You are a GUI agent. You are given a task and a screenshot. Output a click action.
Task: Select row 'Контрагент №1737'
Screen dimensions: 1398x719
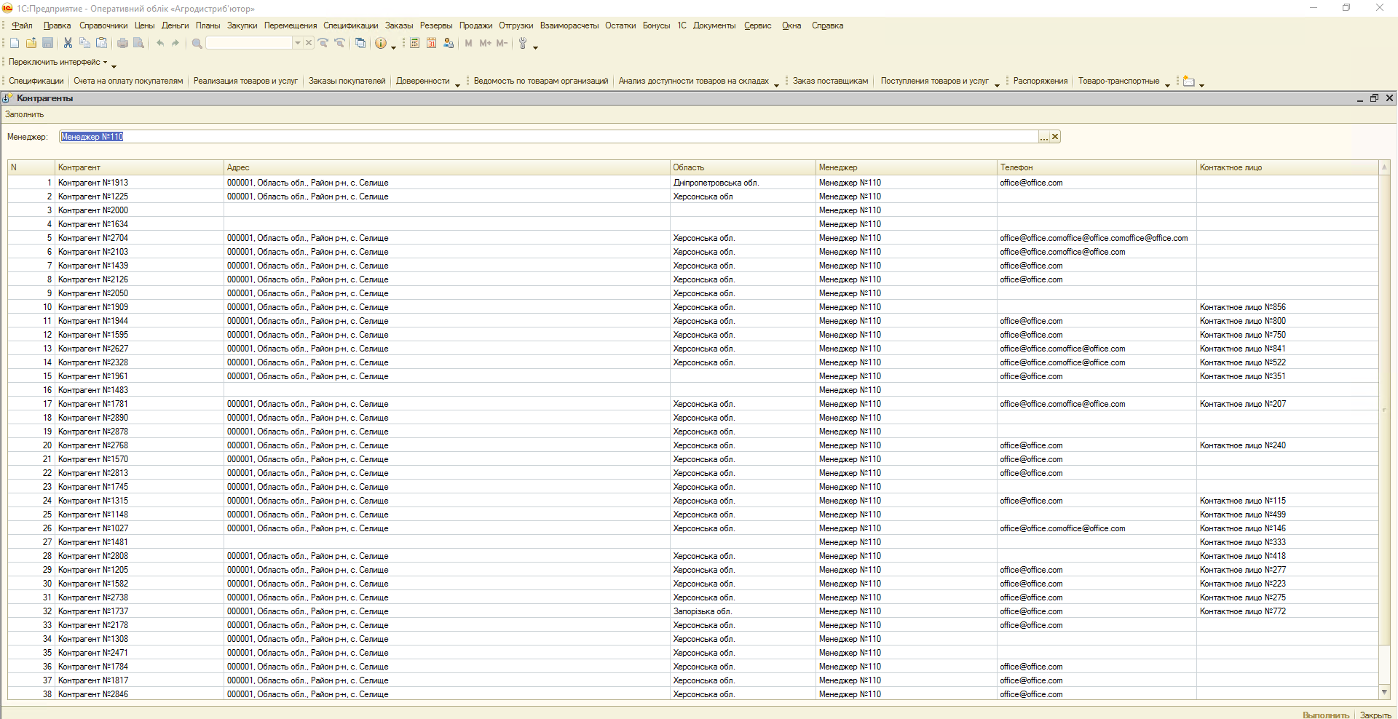coord(93,611)
